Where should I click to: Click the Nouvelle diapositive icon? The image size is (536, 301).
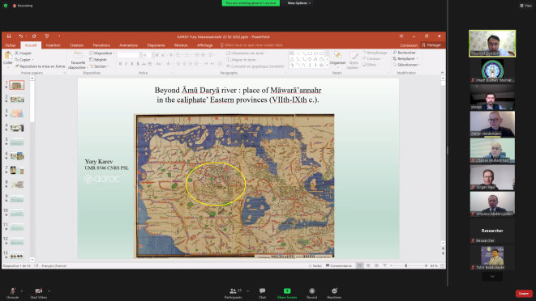click(x=78, y=55)
